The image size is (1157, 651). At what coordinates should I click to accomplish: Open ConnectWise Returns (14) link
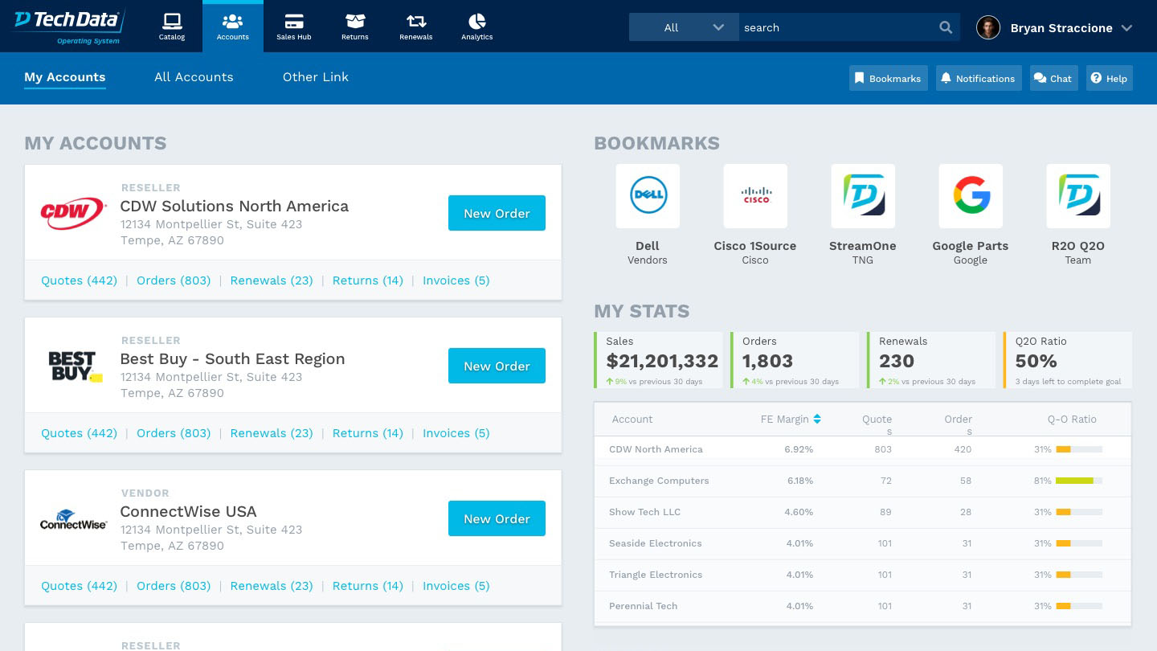pyautogui.click(x=368, y=586)
